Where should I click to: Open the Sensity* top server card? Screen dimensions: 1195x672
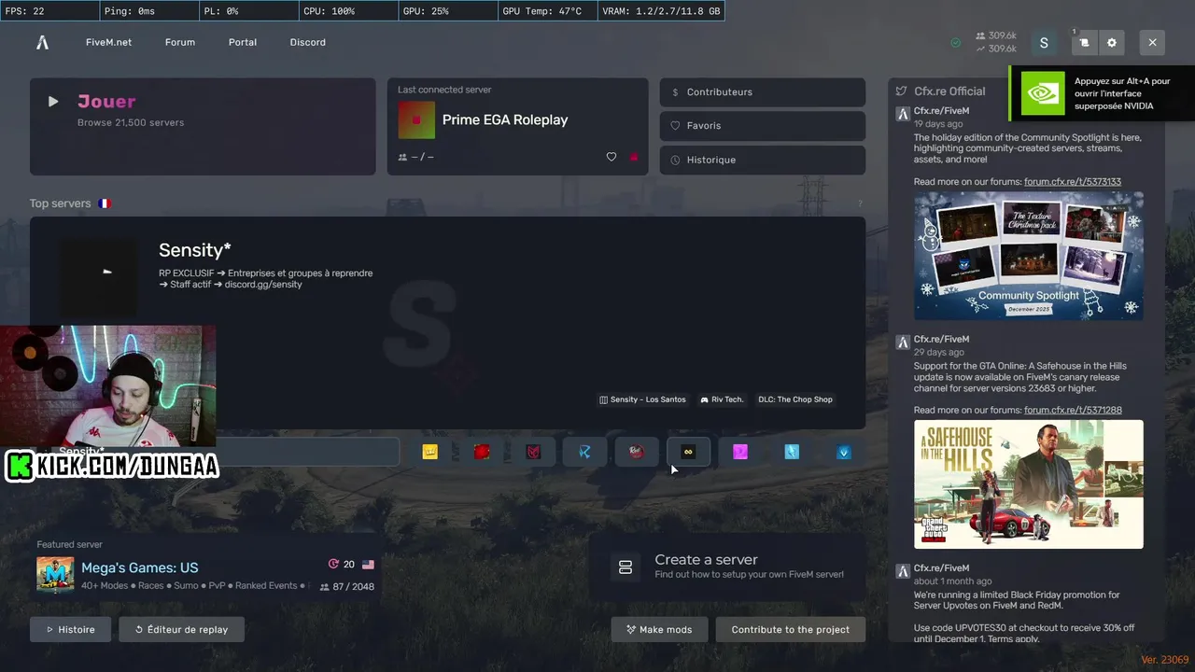pos(447,322)
